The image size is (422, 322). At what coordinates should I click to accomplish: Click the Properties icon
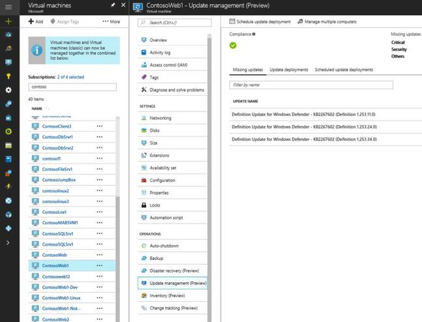pos(144,193)
